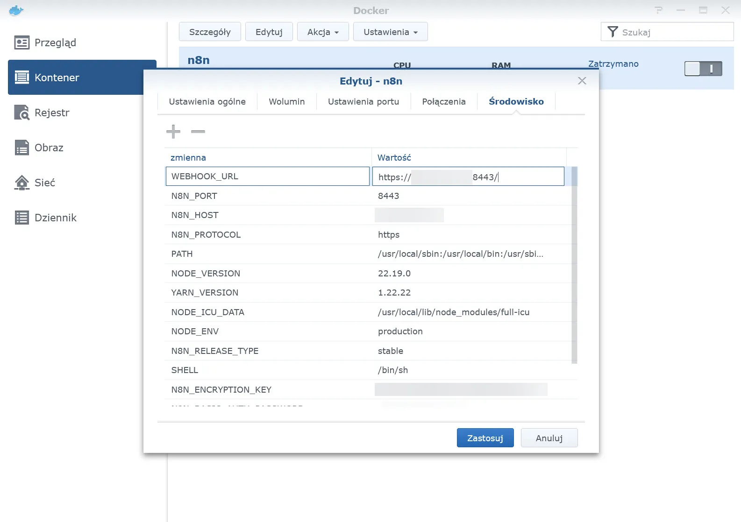Image resolution: width=741 pixels, height=522 pixels.
Task: Expand the Ustawienia dropdown
Action: pos(390,32)
